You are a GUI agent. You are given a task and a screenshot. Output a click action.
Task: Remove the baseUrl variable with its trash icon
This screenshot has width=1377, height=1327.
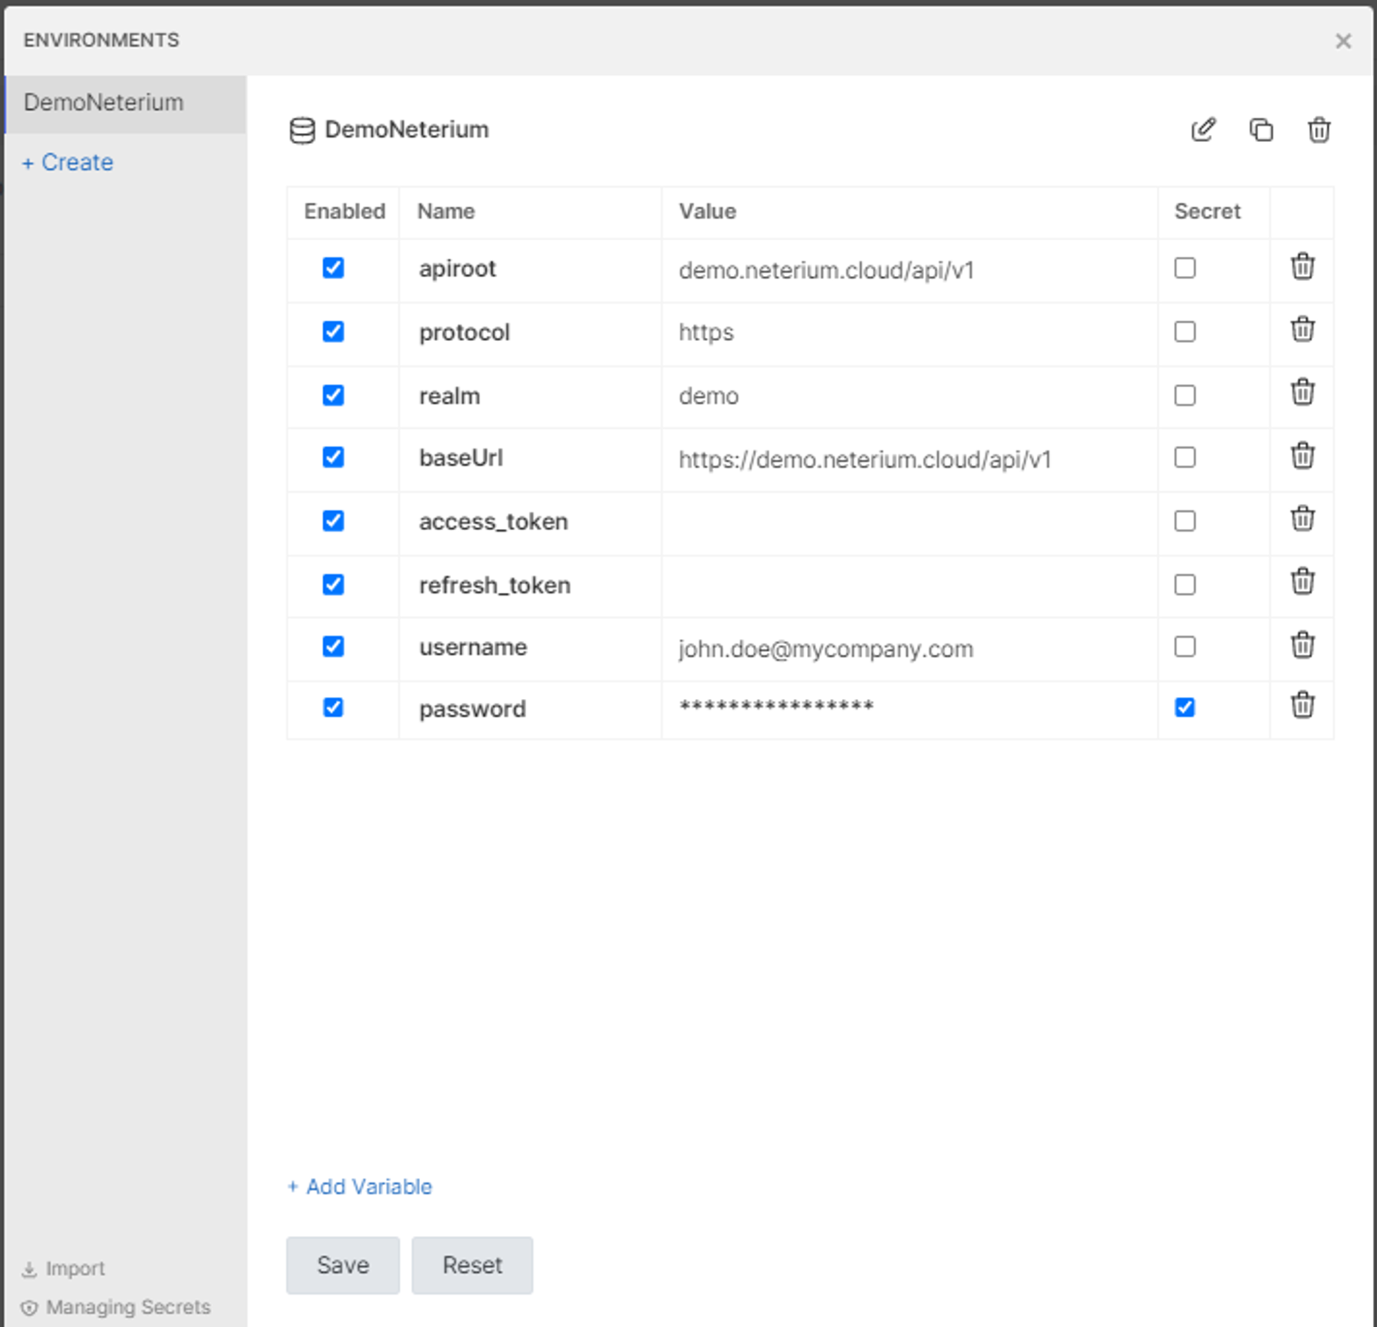click(1303, 456)
